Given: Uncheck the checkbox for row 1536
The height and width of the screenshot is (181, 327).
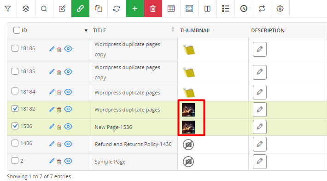Looking at the screenshot, I should pyautogui.click(x=15, y=126).
